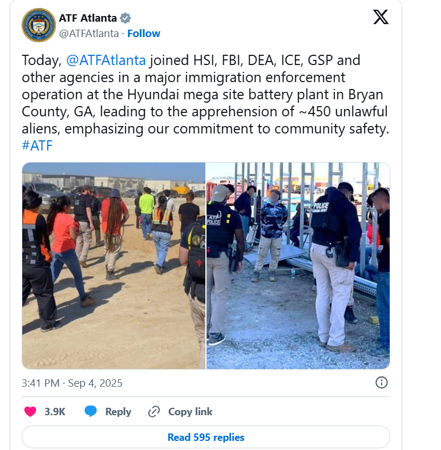The height and width of the screenshot is (450, 441).
Task: Open the 3:41 PM Sep 4, 2025 timestamp
Action: click(72, 383)
